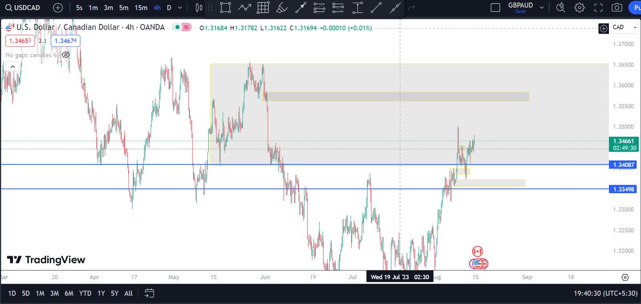This screenshot has height=304, width=641.
Task: Open chart settings gear icon
Action: coord(579,8)
